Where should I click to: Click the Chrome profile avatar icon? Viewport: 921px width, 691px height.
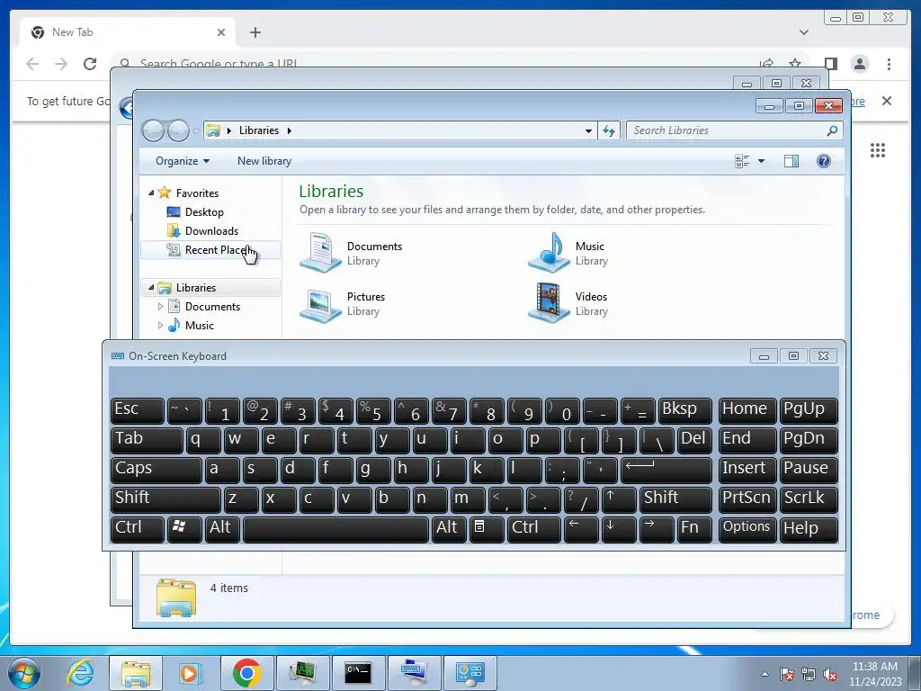(x=859, y=64)
